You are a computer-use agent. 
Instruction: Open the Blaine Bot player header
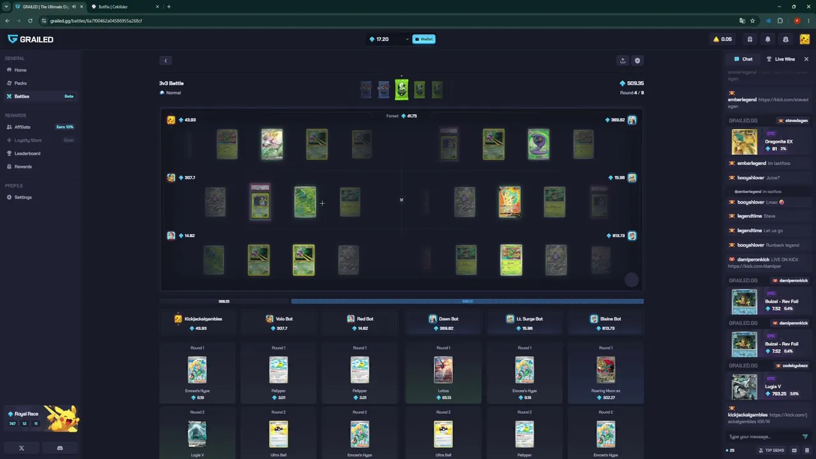[606, 323]
